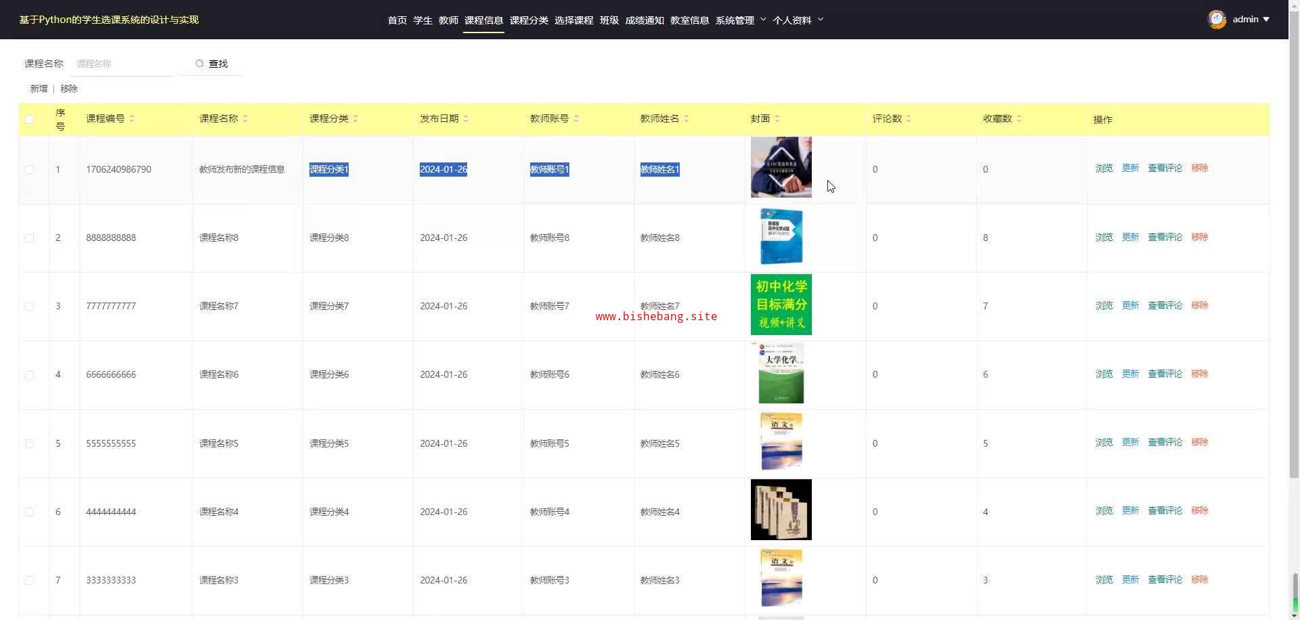Click the 新增 add button

pos(39,89)
